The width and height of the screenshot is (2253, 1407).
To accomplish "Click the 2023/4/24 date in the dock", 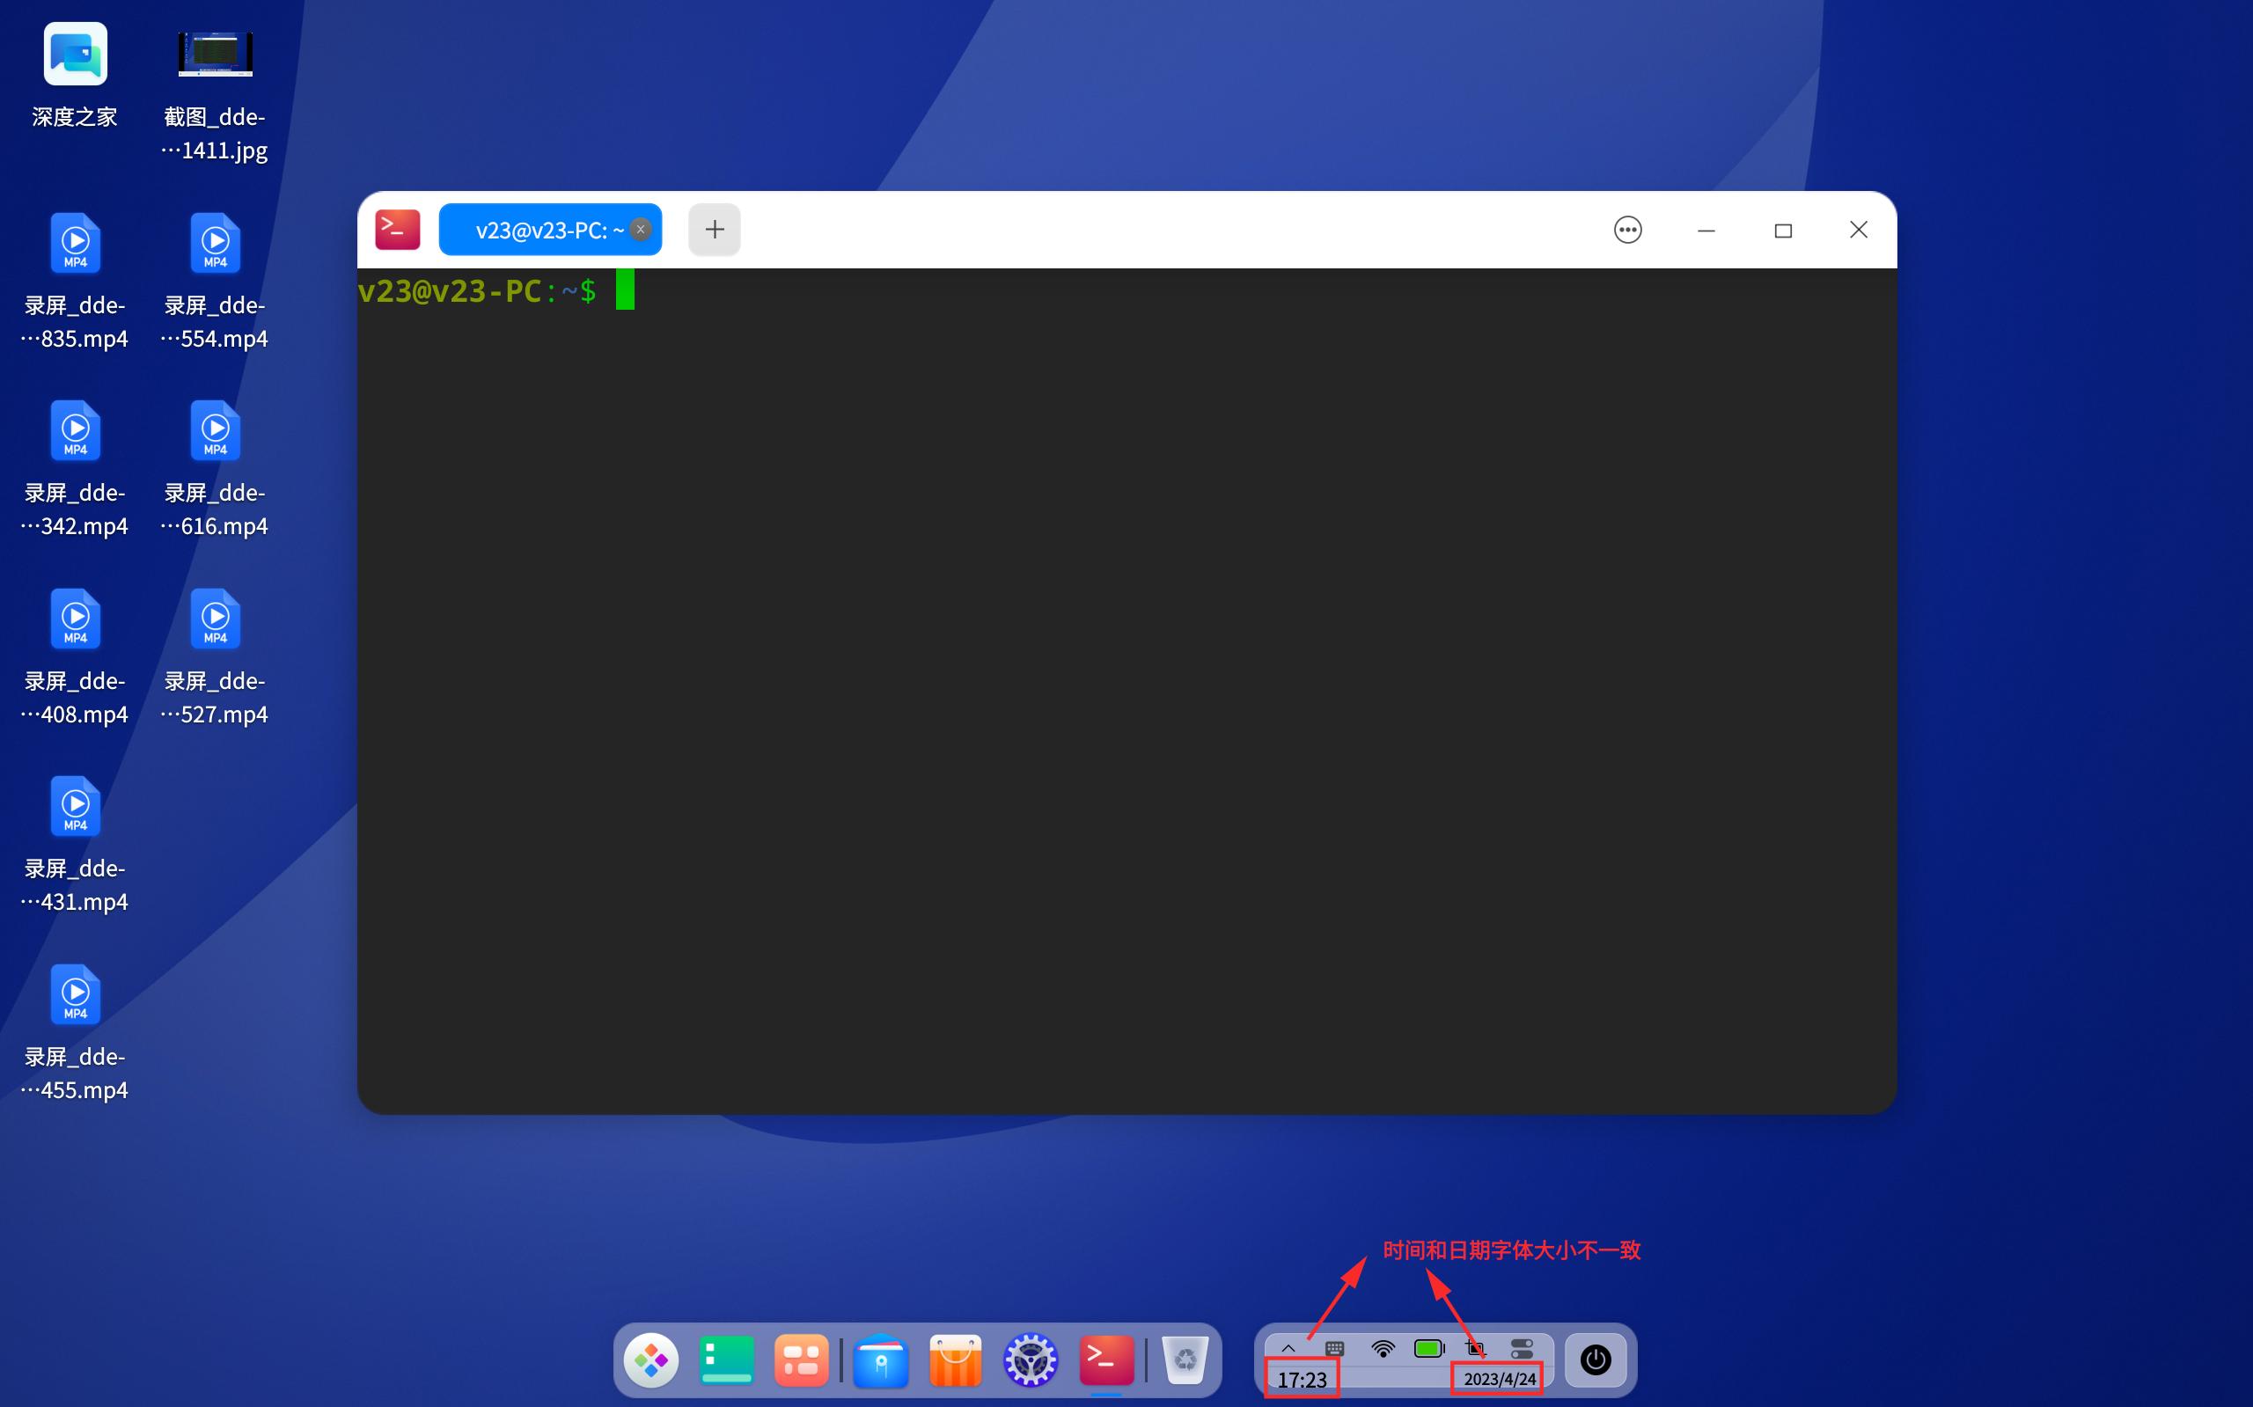I will (1499, 1379).
